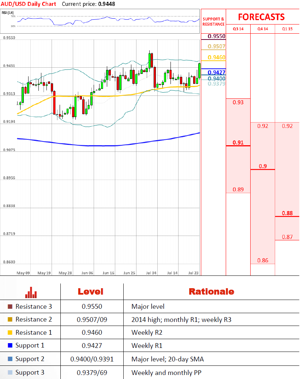The width and height of the screenshot is (300, 379).
Task: Click 'Major level; 20-day SMA' rationale
Action: click(168, 359)
